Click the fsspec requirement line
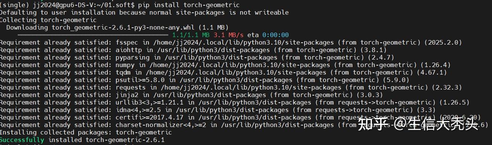Screen dimensions: 492x145 point(231,42)
